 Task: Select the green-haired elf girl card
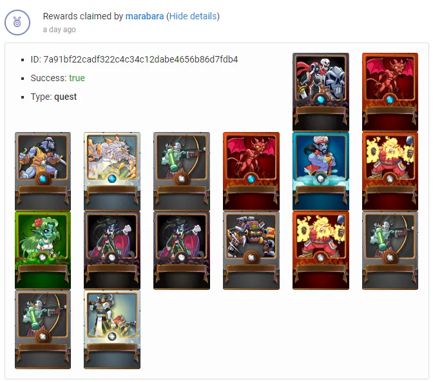(x=43, y=250)
